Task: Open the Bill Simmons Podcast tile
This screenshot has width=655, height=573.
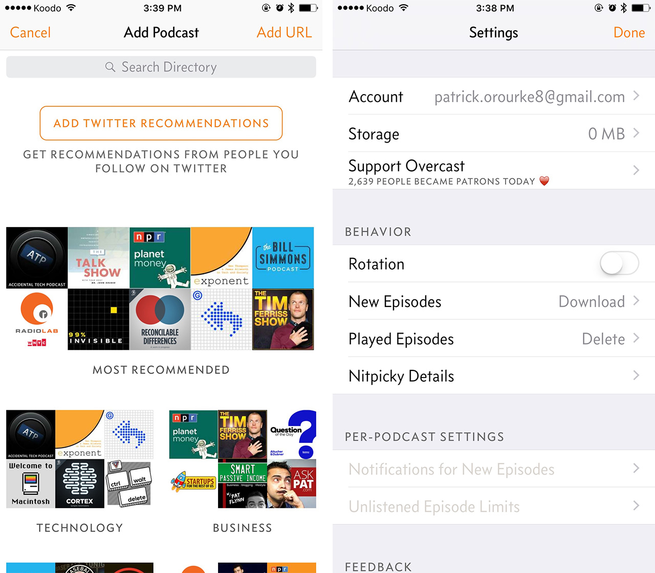Action: point(282,257)
